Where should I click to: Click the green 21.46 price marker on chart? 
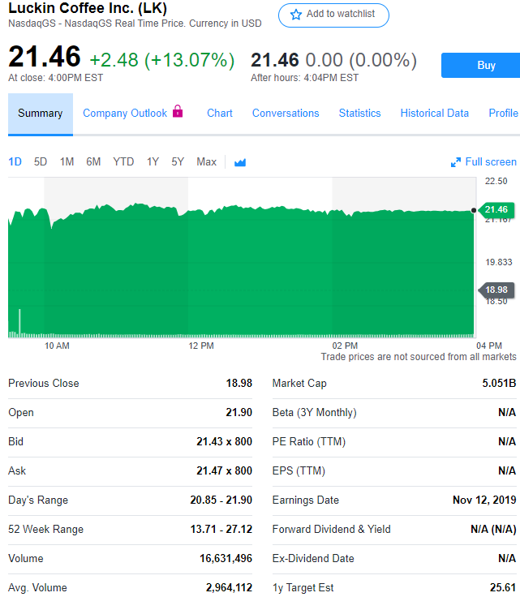[x=496, y=209]
